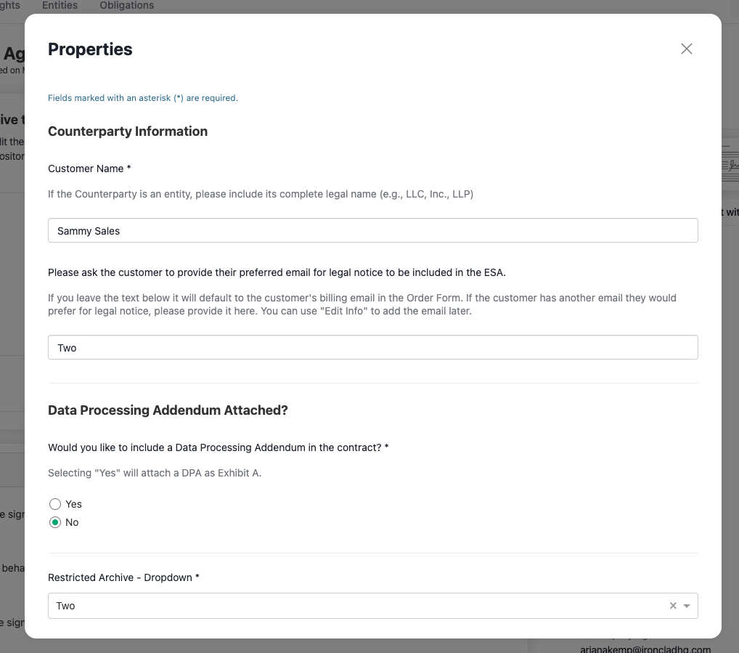This screenshot has width=739, height=653.
Task: Click the "Counterparty Information" section heading
Action: (x=128, y=131)
